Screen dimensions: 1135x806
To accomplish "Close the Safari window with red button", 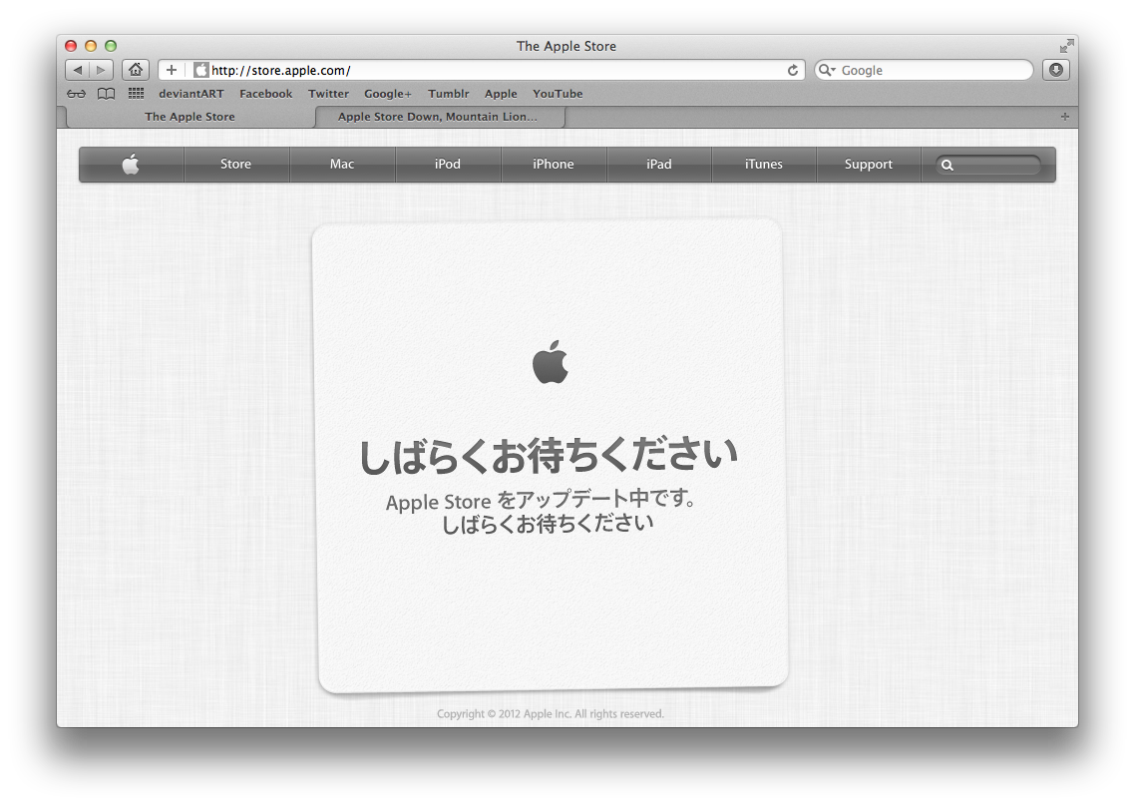I will [71, 46].
